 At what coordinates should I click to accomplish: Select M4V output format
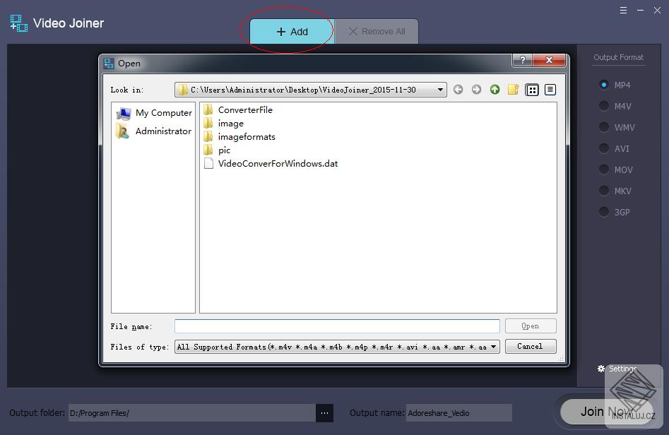(604, 106)
